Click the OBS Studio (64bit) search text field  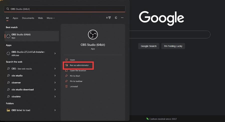click(x=64, y=9)
